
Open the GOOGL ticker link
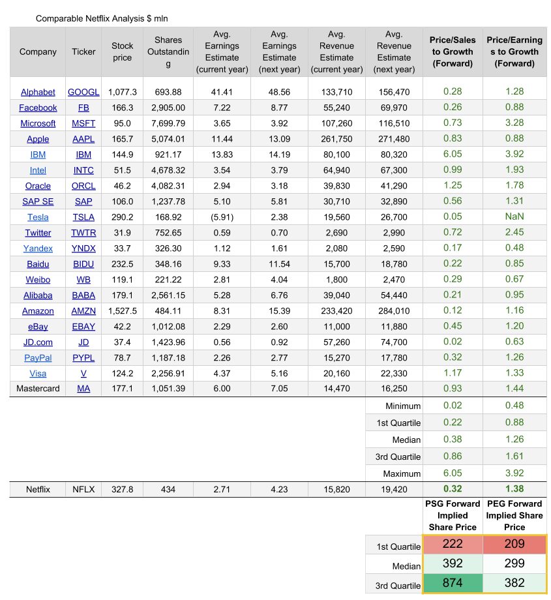[x=83, y=92]
